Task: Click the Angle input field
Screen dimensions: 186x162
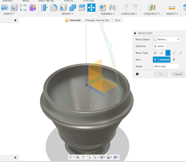Action: [x=166, y=66]
